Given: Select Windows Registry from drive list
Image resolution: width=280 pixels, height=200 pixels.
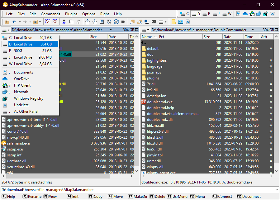Looking at the screenshot, I should [28, 98].
